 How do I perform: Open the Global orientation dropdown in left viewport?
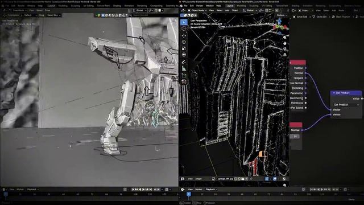(x=139, y=10)
